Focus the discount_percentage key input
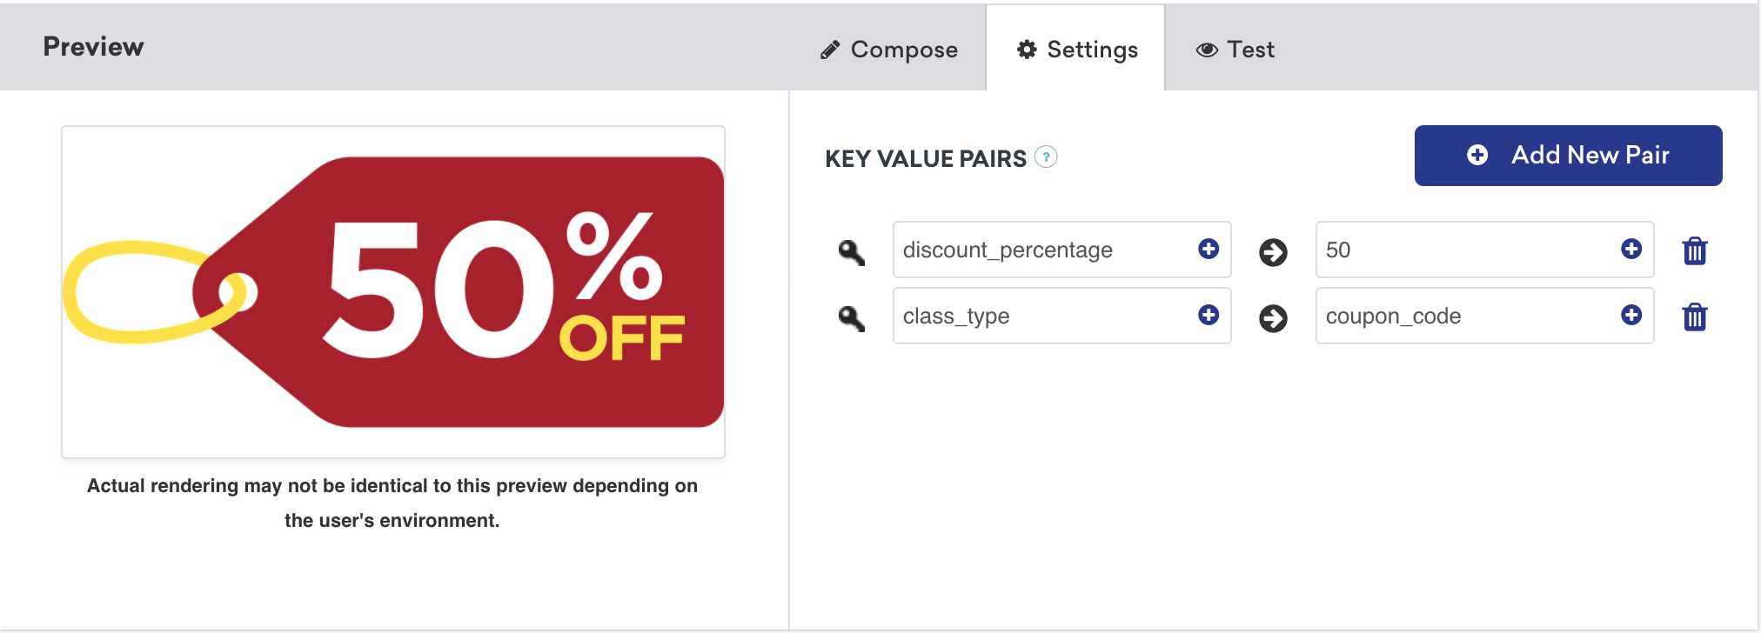Screen dimensions: 1761x633 tap(1061, 250)
